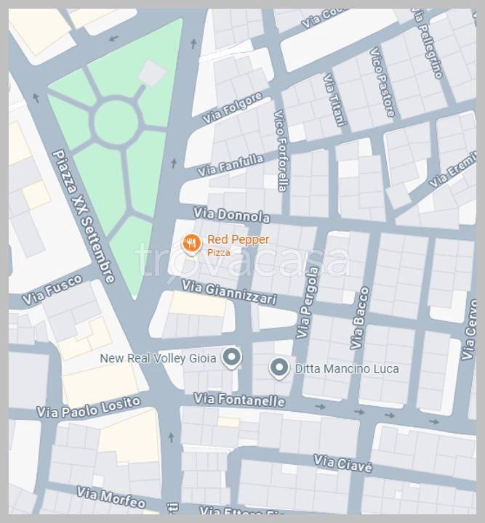Click the gray square building in the park
Viewport: 485px width, 523px height.
(152, 73)
